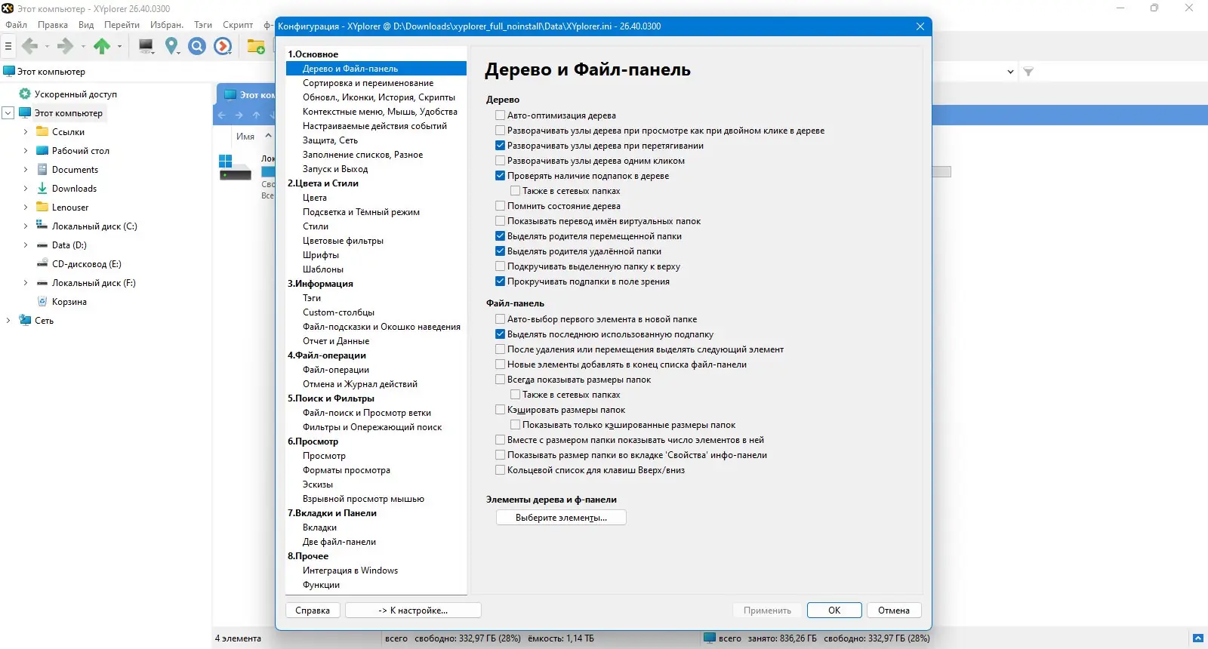This screenshot has width=1208, height=649.
Task: Enable 'Помнить состояние дерева' checkbox
Action: point(500,206)
